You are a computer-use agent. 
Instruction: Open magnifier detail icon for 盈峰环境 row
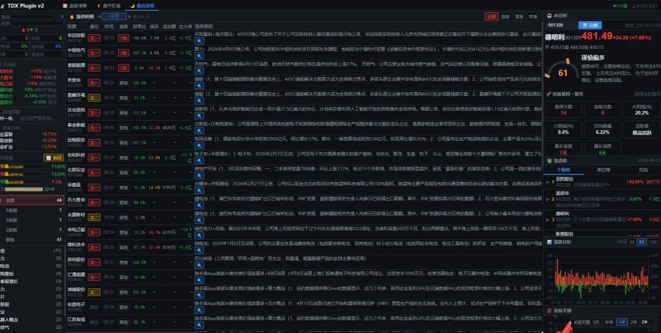[199, 101]
